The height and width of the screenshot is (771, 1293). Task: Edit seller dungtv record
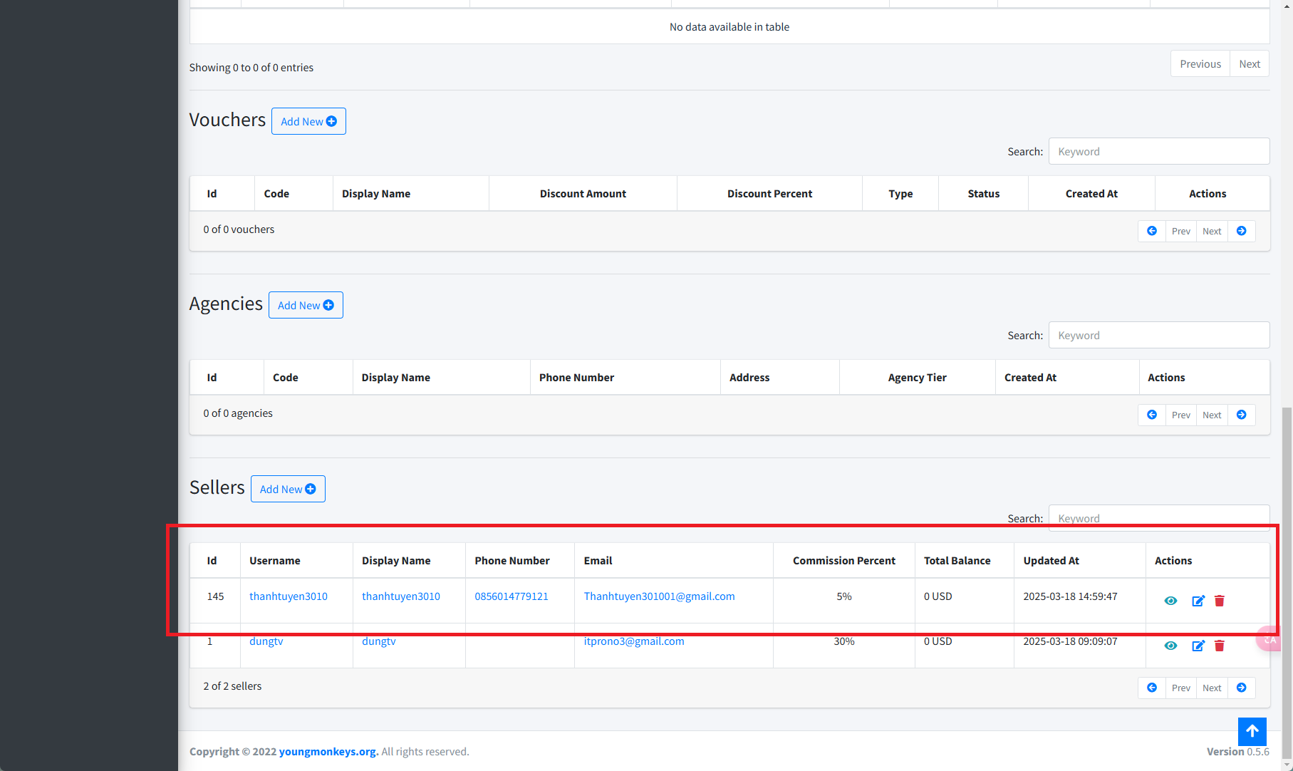point(1198,646)
